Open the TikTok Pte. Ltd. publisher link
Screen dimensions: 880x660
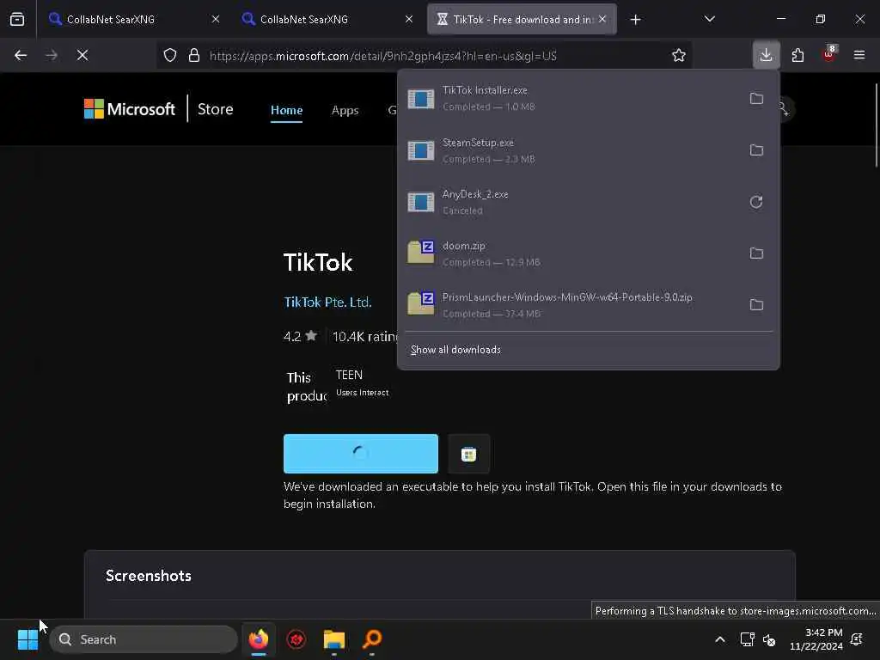pyautogui.click(x=327, y=302)
